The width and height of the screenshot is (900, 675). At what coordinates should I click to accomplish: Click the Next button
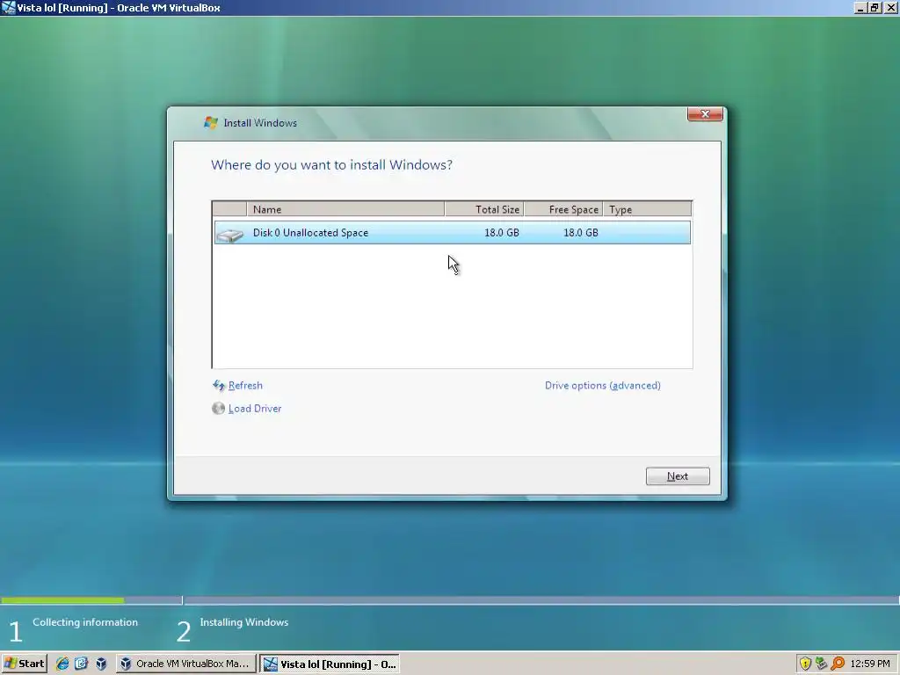coord(678,476)
